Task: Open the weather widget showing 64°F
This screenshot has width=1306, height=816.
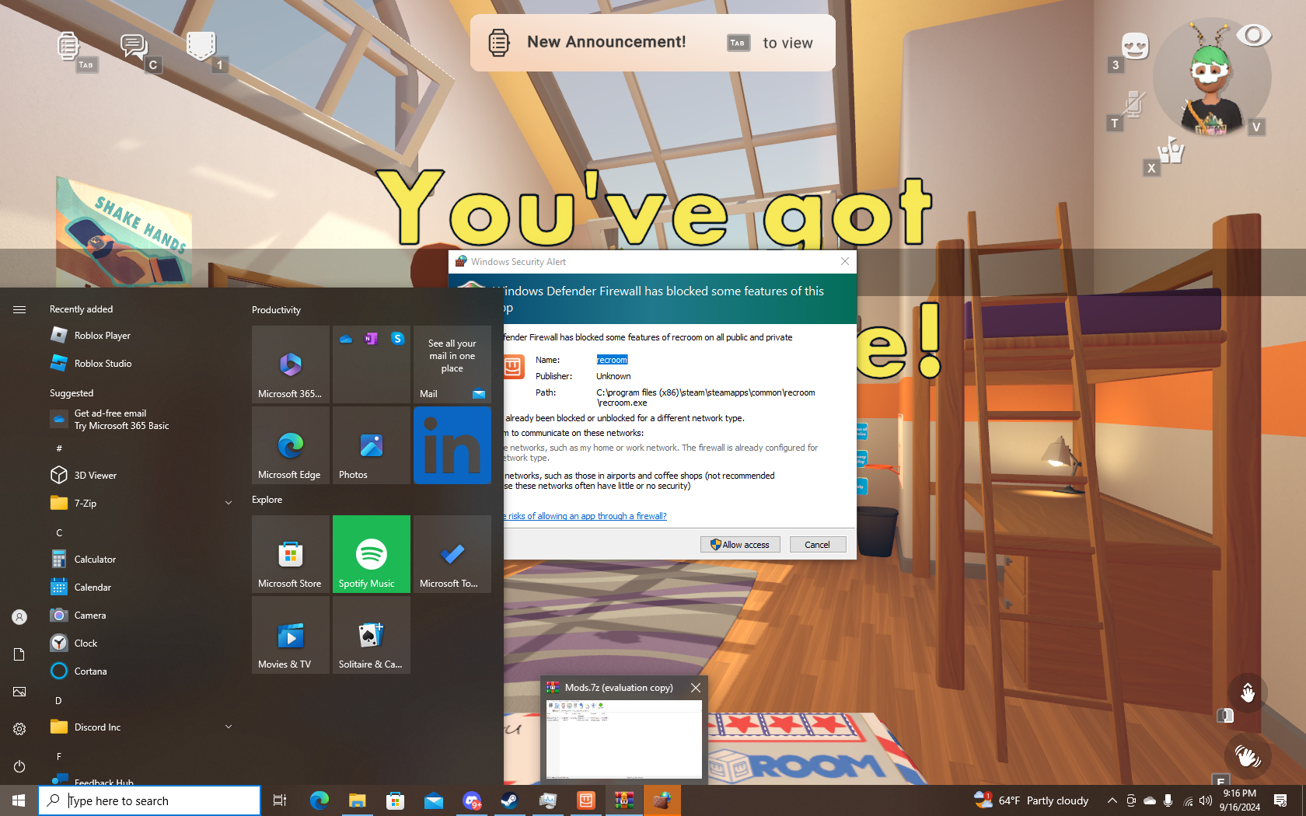Action: [x=1032, y=800]
